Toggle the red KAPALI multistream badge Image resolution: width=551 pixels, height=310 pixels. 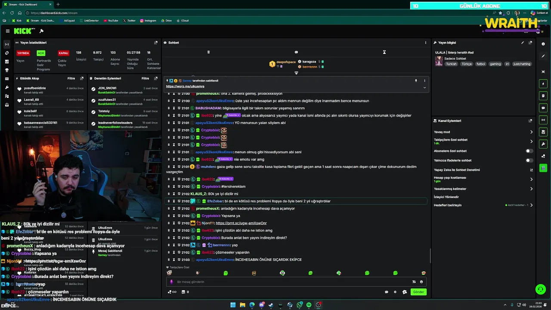63,53
